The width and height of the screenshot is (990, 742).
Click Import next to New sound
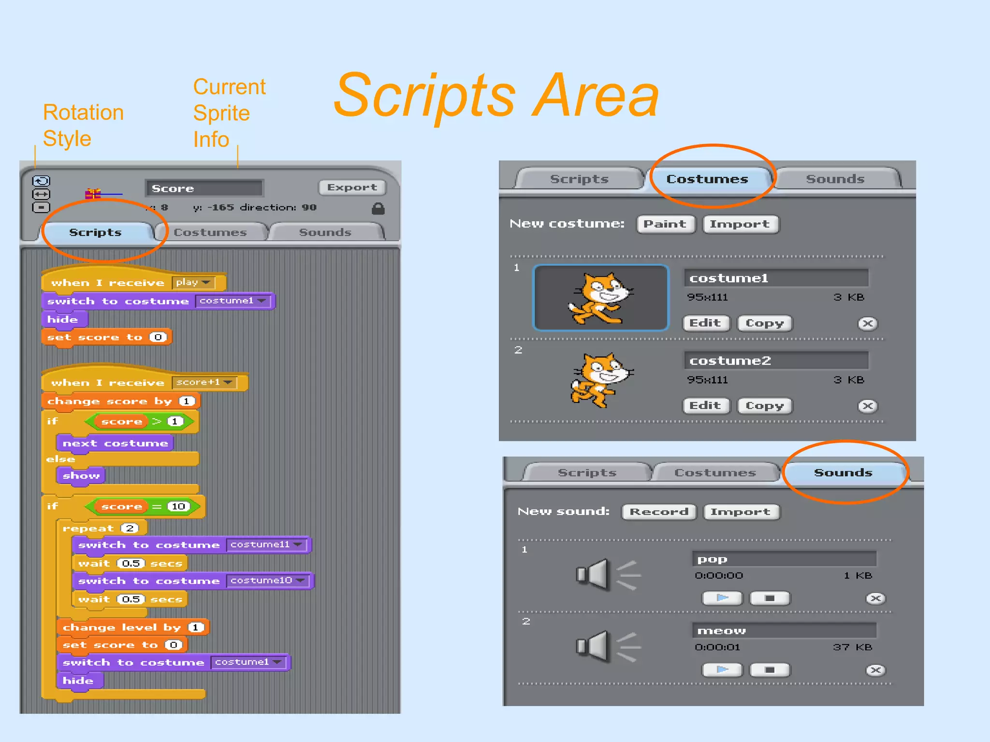(x=741, y=512)
